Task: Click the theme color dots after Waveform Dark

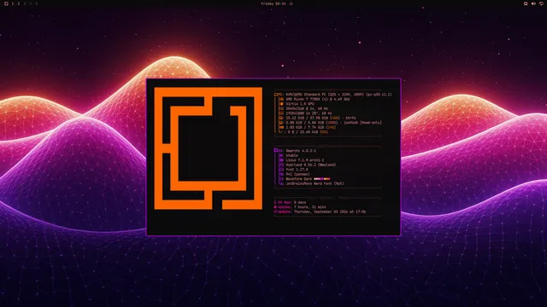Action: tap(321, 179)
